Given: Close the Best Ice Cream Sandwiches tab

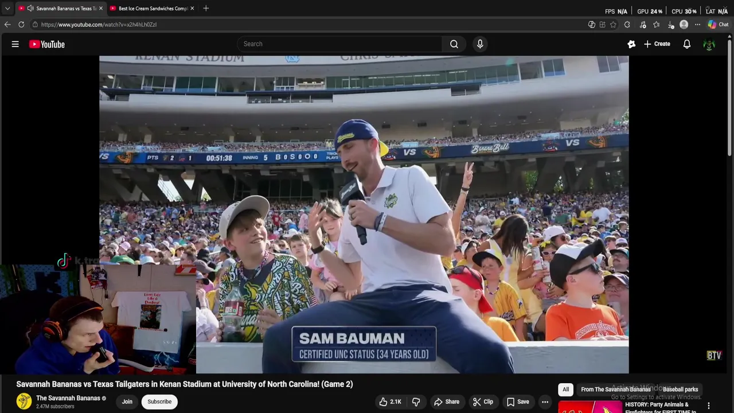Looking at the screenshot, I should [x=192, y=9].
